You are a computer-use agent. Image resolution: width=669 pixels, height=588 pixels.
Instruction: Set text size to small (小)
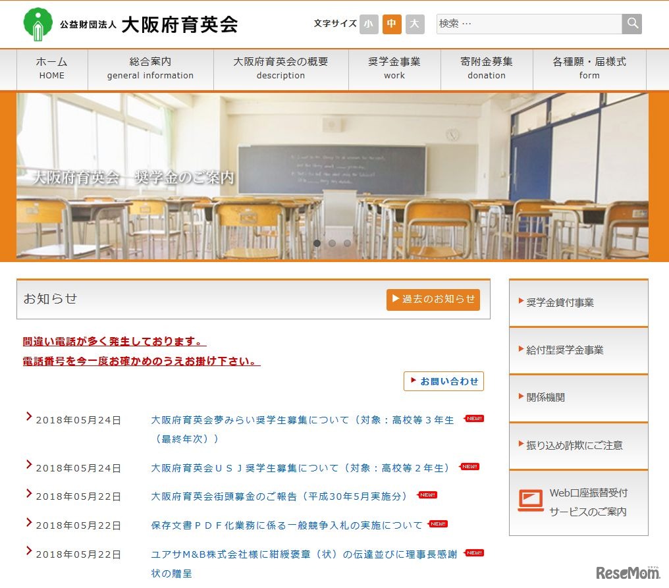pos(368,24)
